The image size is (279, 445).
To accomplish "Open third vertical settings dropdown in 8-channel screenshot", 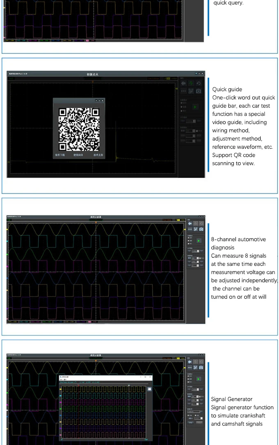I will coord(195,265).
